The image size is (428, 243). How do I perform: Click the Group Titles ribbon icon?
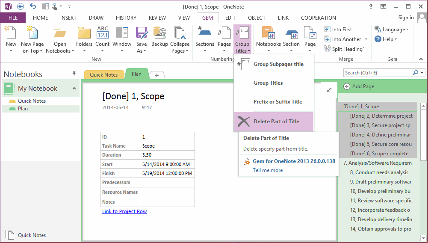click(242, 33)
